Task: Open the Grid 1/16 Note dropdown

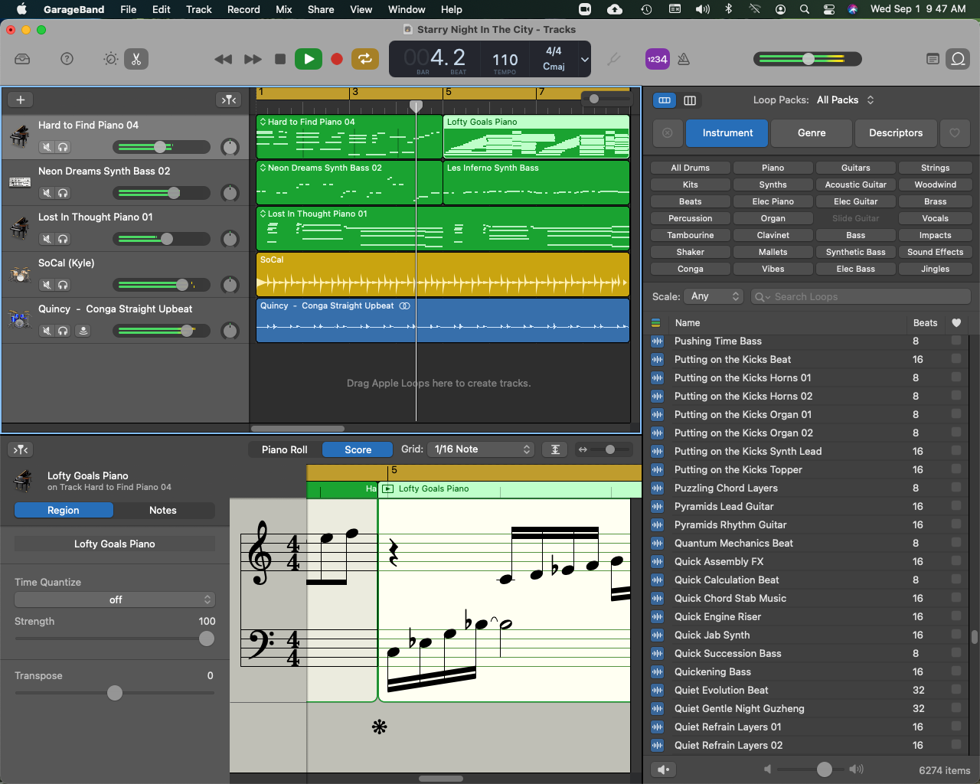Action: tap(481, 449)
